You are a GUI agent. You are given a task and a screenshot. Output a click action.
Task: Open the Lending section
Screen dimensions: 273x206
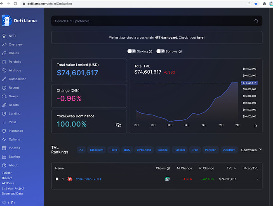click(11, 114)
